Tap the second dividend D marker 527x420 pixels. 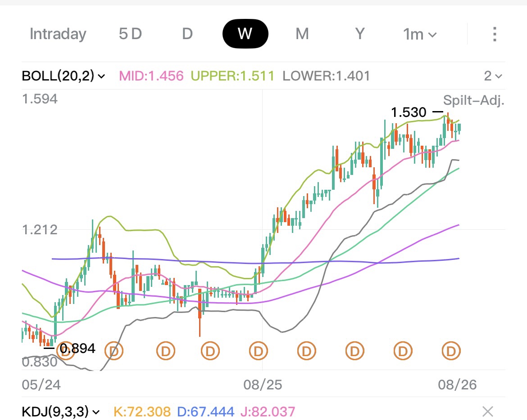pyautogui.click(x=114, y=351)
